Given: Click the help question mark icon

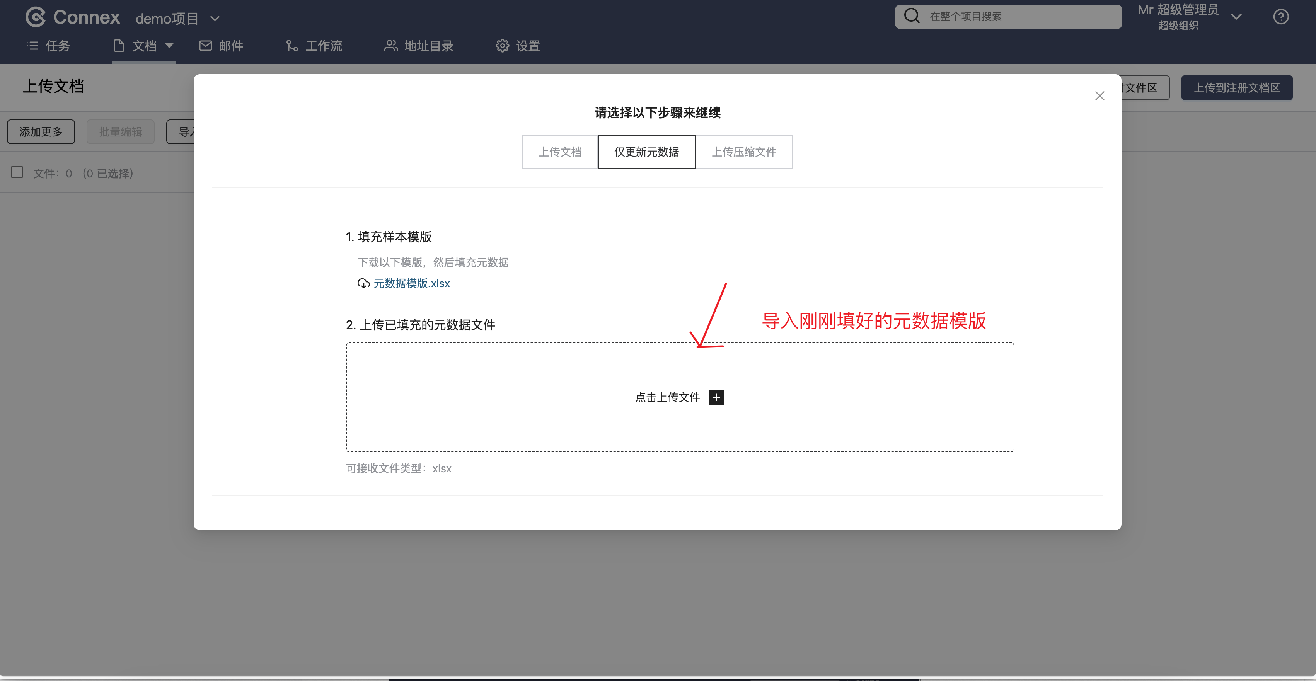Looking at the screenshot, I should coord(1281,17).
